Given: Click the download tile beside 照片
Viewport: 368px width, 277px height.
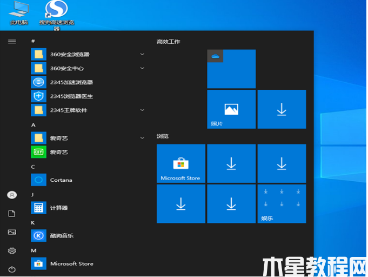Looking at the screenshot, I should 282,109.
